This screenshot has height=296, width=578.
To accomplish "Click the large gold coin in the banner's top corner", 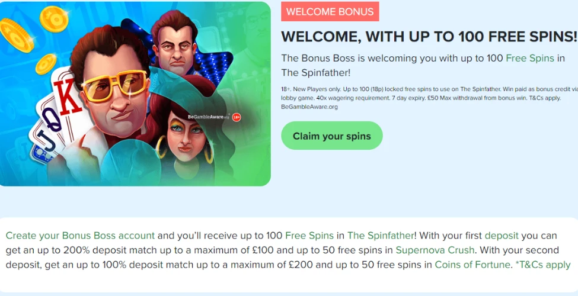I will tap(17, 35).
